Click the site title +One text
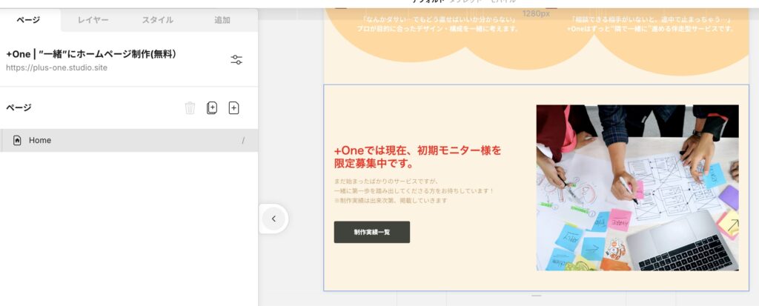759x306 pixels. point(91,54)
